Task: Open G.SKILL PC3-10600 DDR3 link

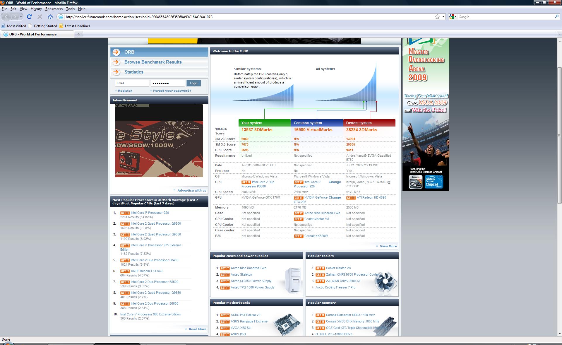Action: [334, 334]
